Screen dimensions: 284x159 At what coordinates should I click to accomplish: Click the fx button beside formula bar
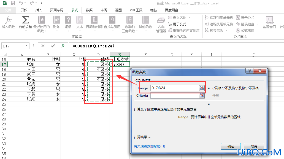(x=63, y=46)
